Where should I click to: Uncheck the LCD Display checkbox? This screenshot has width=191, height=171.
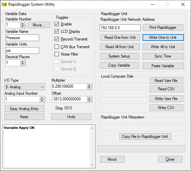(x=57, y=31)
